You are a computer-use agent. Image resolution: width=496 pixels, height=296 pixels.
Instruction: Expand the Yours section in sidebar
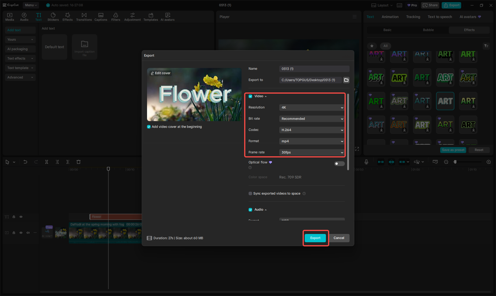(20, 40)
